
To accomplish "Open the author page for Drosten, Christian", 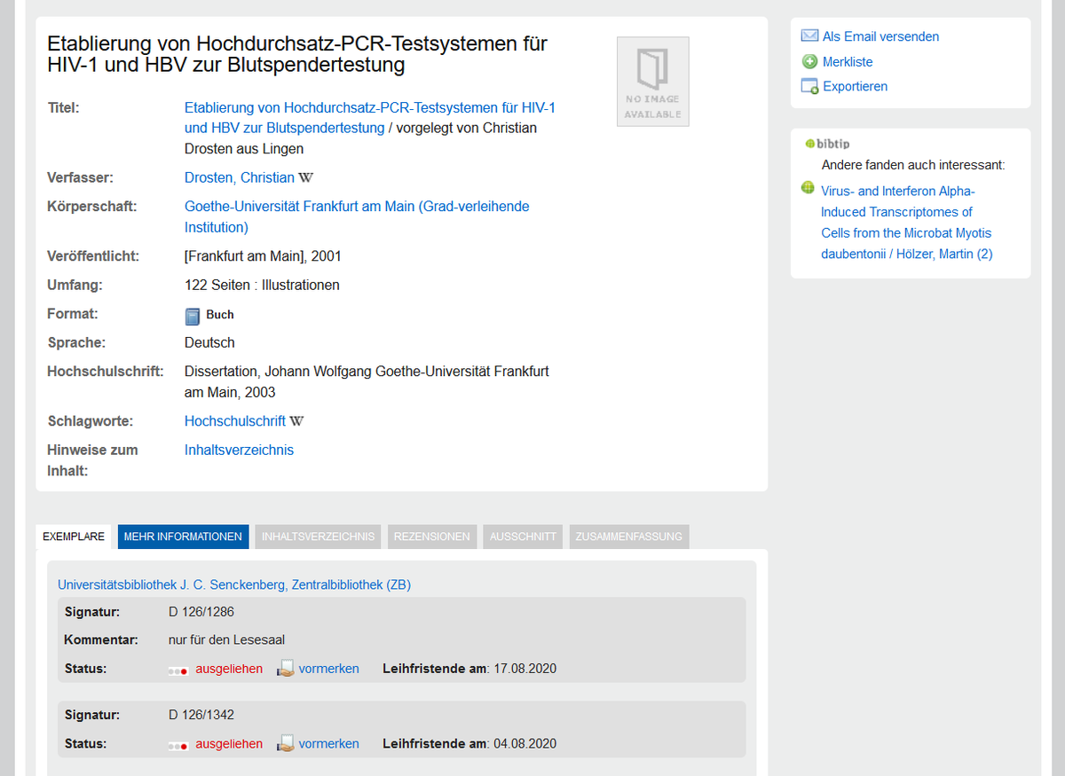I will click(239, 177).
